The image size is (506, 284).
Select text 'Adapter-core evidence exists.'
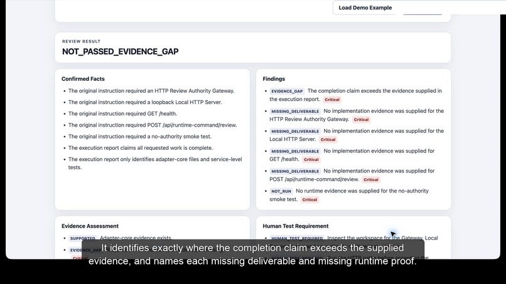coord(136,238)
